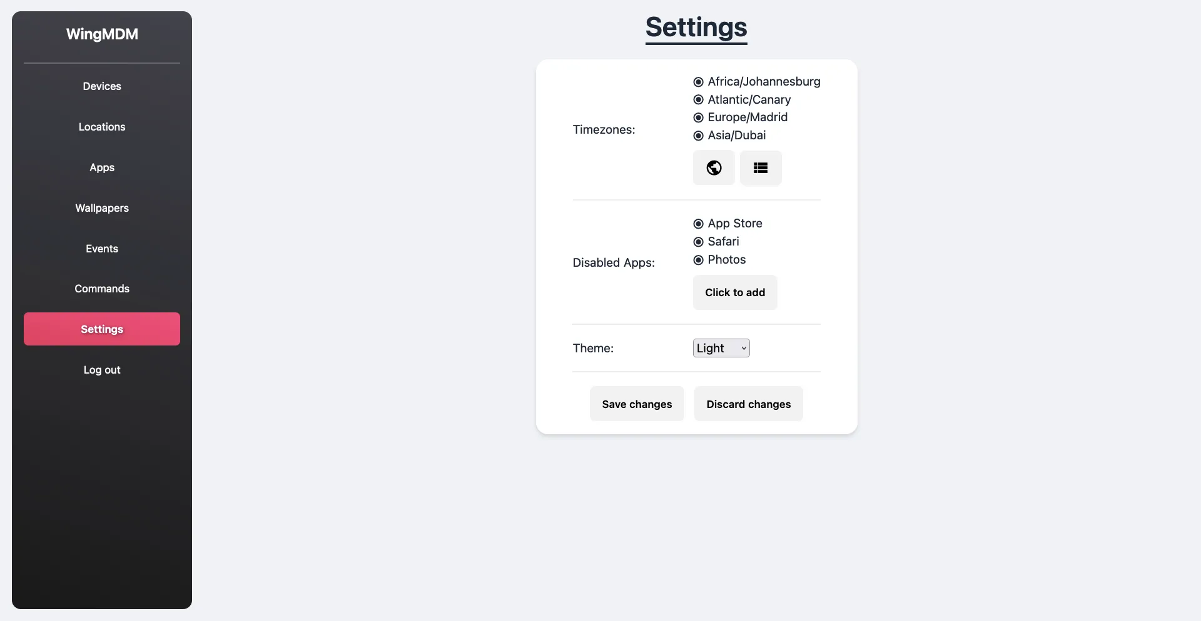The image size is (1201, 621).
Task: Open the Locations section
Action: click(x=101, y=127)
